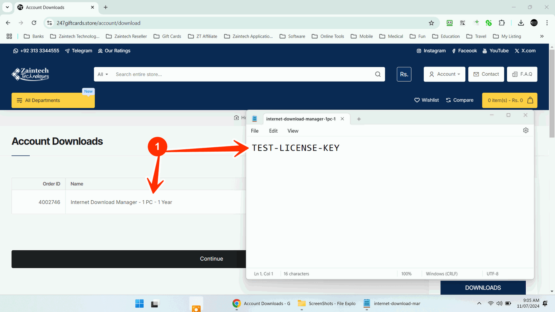
Task: Add a new tab in Notepad
Action: 359,119
